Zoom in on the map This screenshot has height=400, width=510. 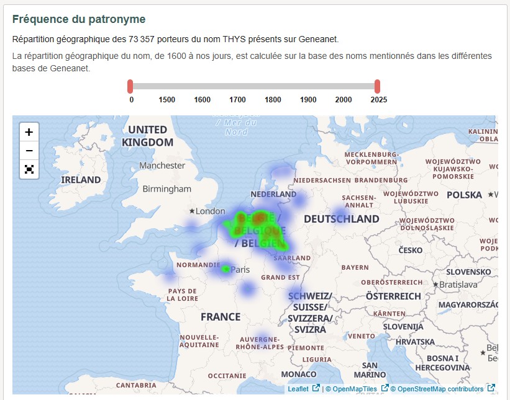[28, 131]
